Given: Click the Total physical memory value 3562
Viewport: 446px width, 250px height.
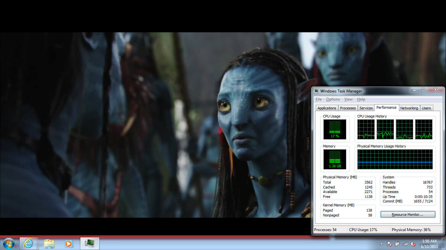Looking at the screenshot, I should click(x=368, y=183).
